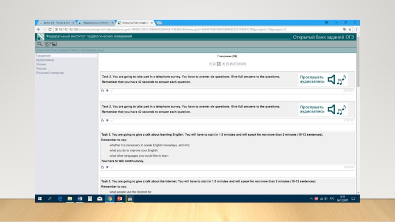This screenshot has height=222, width=395.
Task: Click the Chrome icon on the taskbar
Action: click(x=110, y=199)
